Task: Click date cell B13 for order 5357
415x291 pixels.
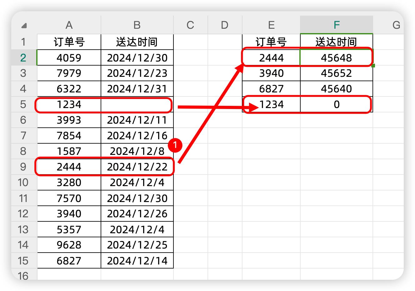Action: pyautogui.click(x=137, y=229)
